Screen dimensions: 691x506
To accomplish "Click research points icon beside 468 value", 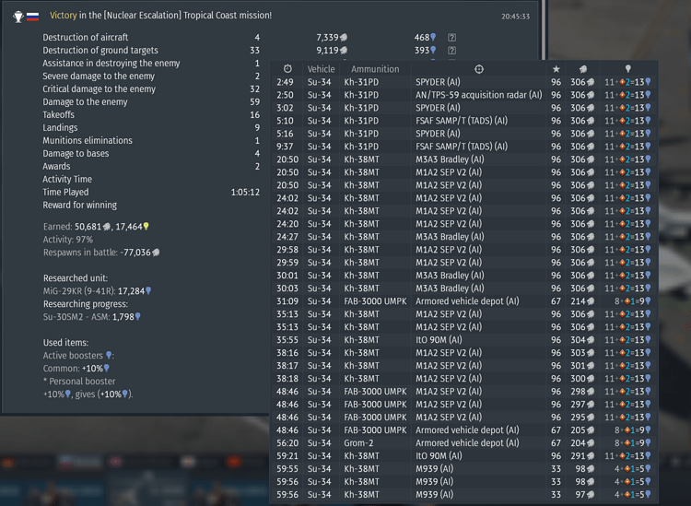I will click(x=433, y=38).
